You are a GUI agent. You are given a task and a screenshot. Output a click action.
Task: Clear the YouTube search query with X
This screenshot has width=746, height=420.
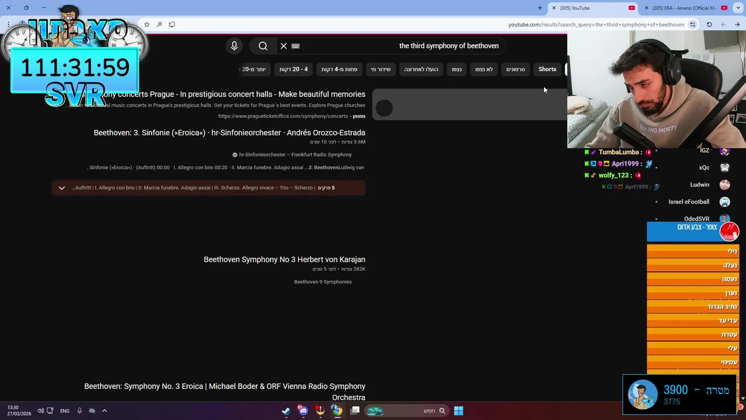pyautogui.click(x=284, y=46)
